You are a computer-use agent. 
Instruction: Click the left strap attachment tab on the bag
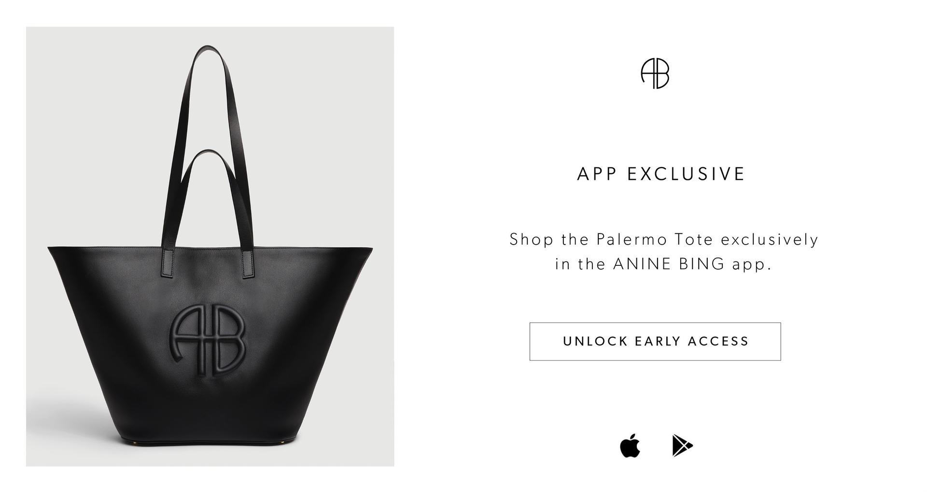pyautogui.click(x=167, y=263)
